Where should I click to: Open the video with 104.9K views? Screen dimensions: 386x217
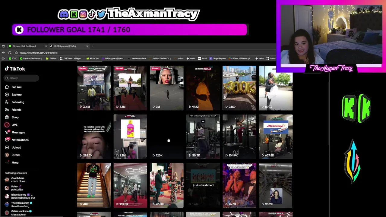click(239, 137)
